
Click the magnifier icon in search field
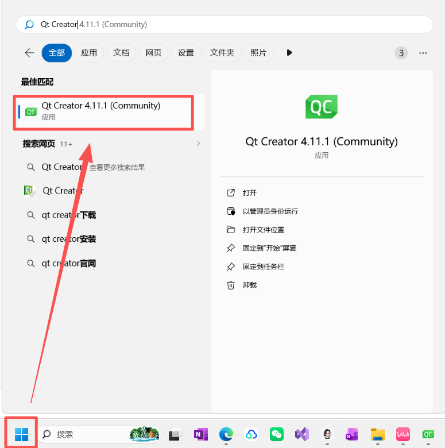click(29, 25)
